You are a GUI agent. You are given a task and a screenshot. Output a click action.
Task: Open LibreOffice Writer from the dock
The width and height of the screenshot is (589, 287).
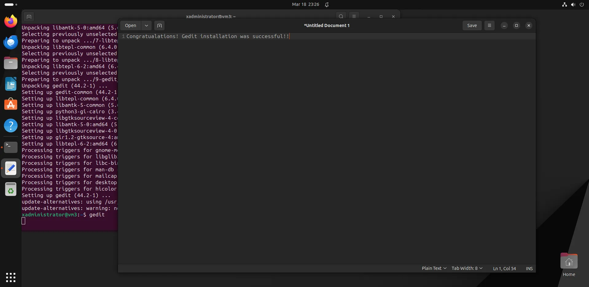pyautogui.click(x=11, y=84)
